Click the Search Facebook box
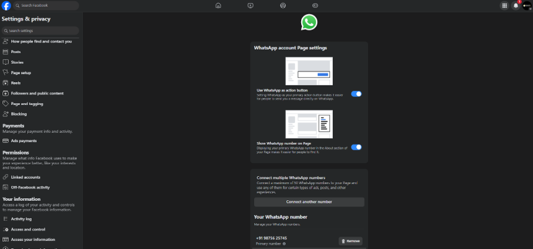This screenshot has width=533, height=249. coord(47,6)
